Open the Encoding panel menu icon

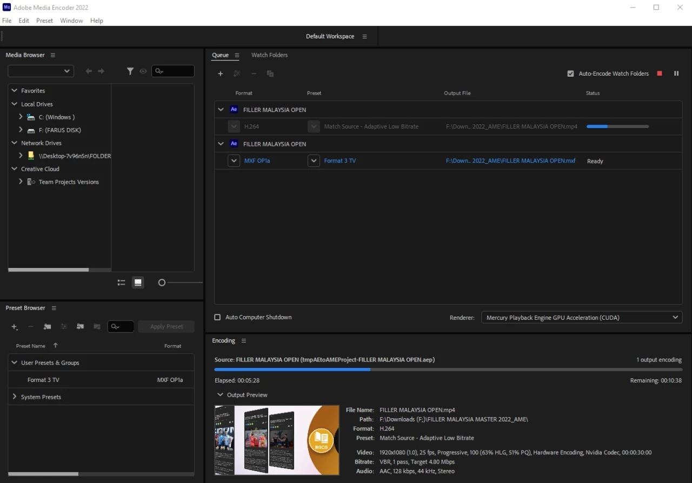[x=244, y=341]
